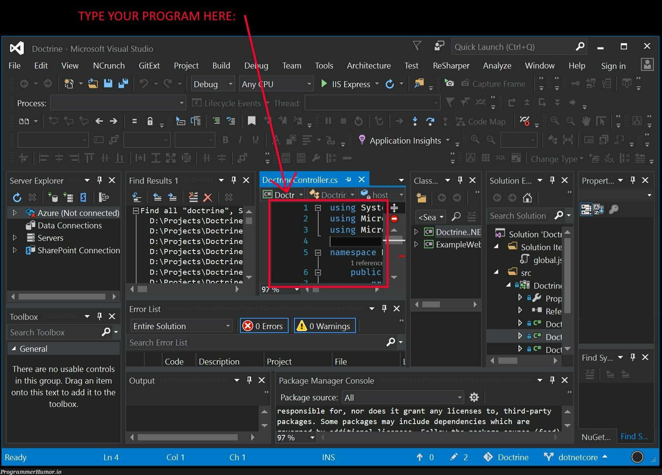Click the Search Toolbox field
This screenshot has width=662, height=475.
(x=63, y=332)
